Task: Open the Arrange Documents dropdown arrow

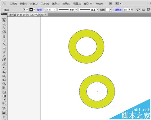Action: 120,3
